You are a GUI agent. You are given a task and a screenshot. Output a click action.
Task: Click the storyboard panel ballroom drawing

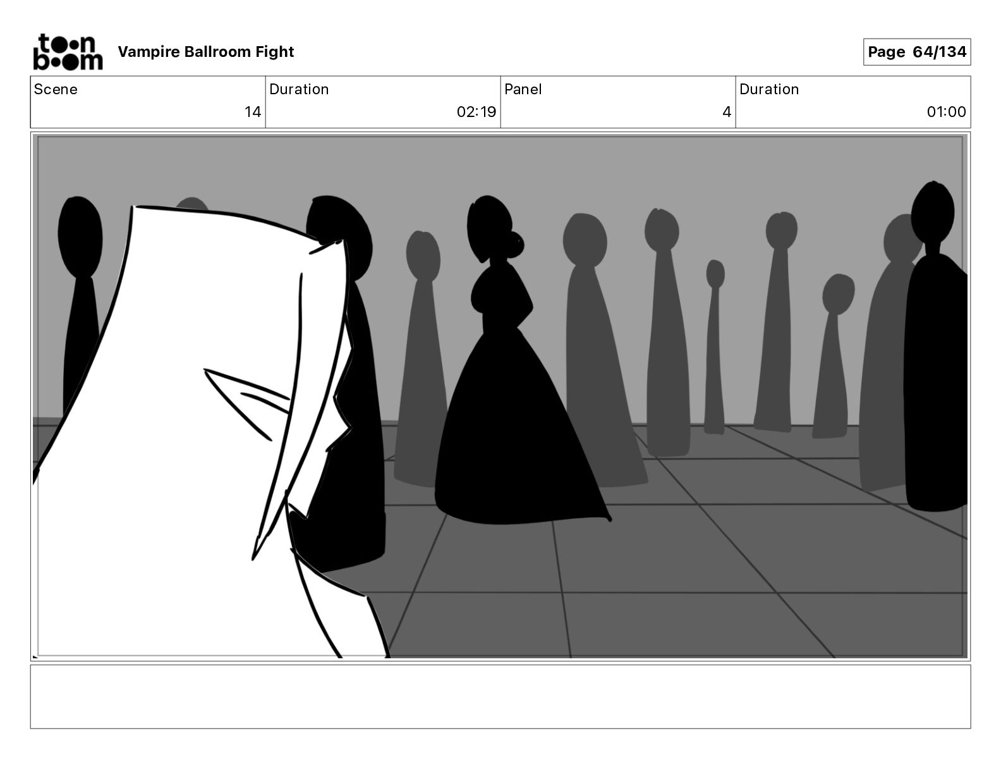[500, 396]
